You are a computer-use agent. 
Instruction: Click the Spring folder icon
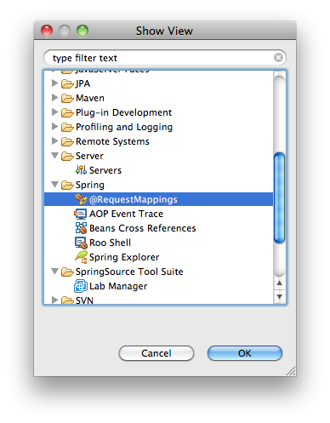[67, 185]
